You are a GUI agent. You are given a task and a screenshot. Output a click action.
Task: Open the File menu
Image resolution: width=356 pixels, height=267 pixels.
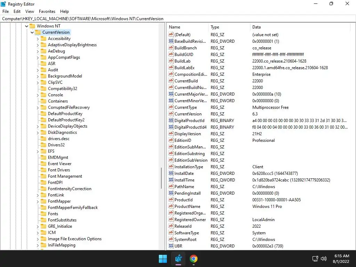(x=6, y=11)
